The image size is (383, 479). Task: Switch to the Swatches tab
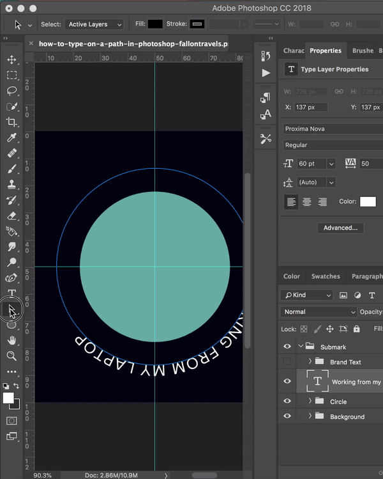coord(326,276)
